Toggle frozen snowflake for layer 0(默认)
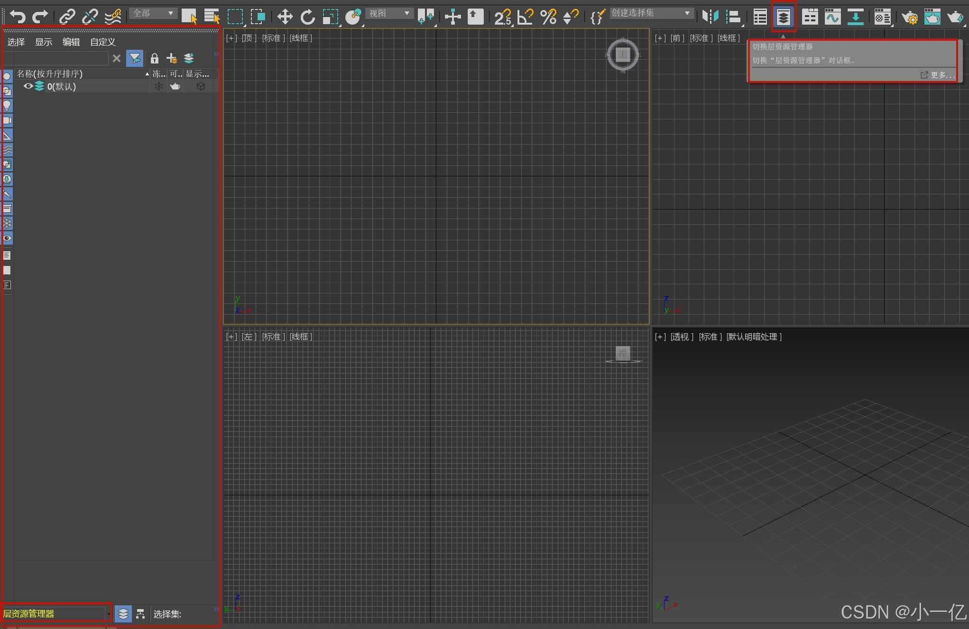 [159, 86]
